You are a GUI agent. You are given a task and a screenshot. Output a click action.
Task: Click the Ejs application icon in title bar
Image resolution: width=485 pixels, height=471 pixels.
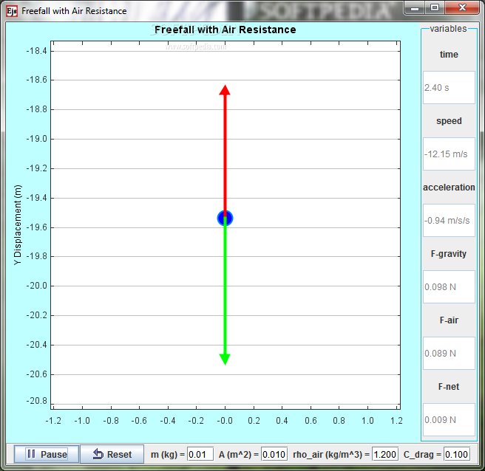click(x=12, y=11)
